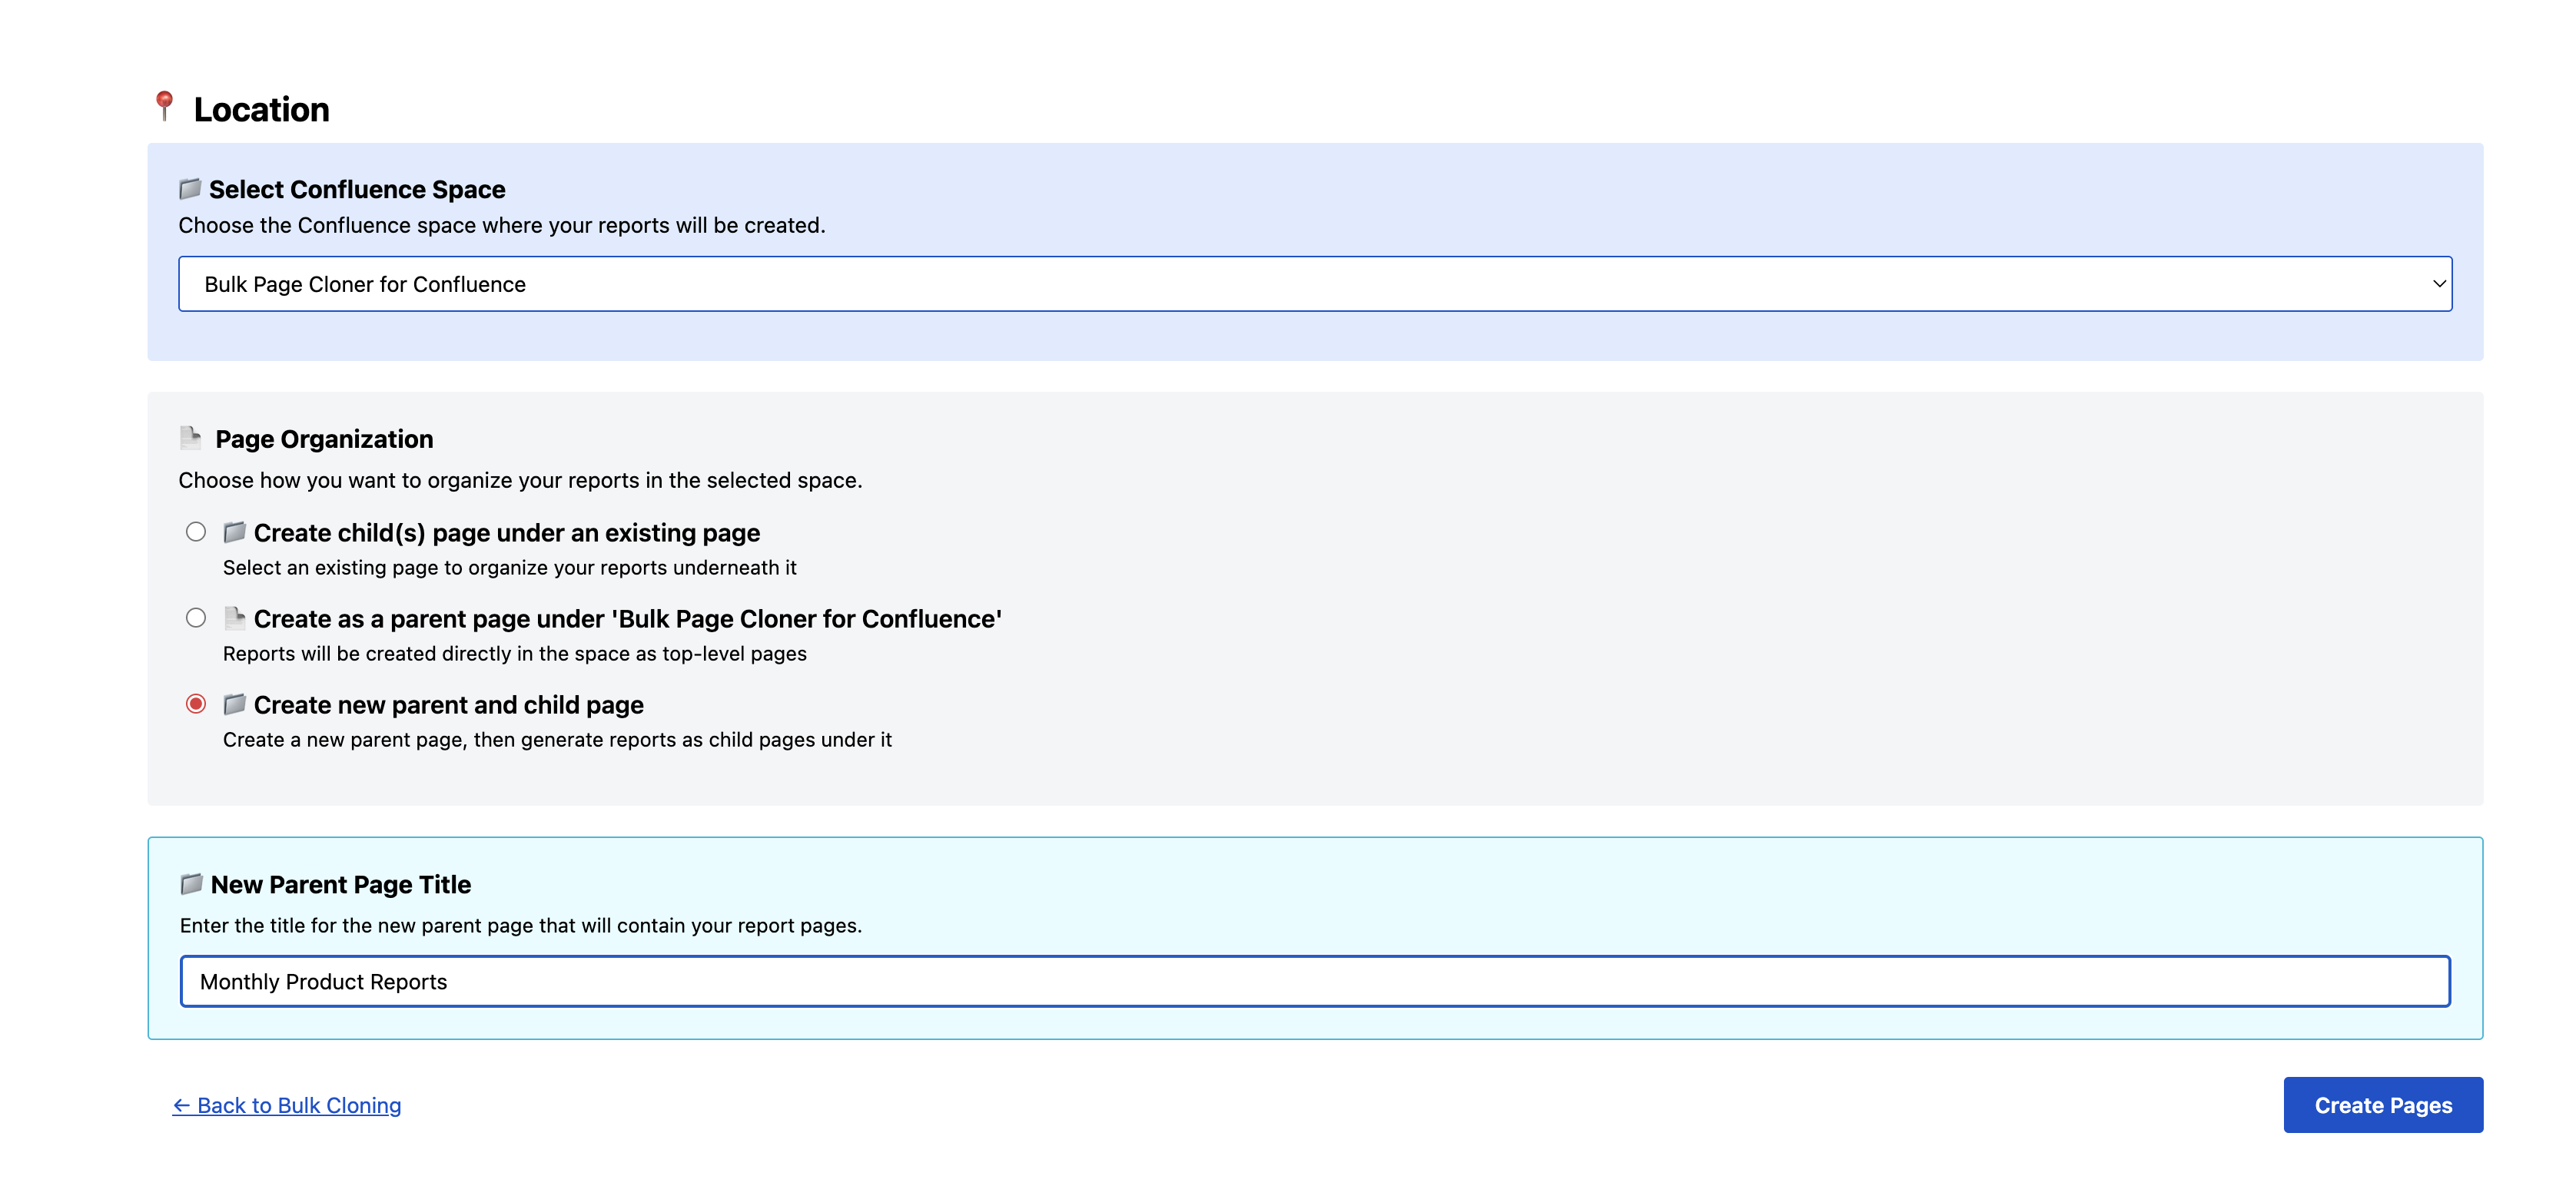Click page icon next to Page Organization

tap(190, 438)
